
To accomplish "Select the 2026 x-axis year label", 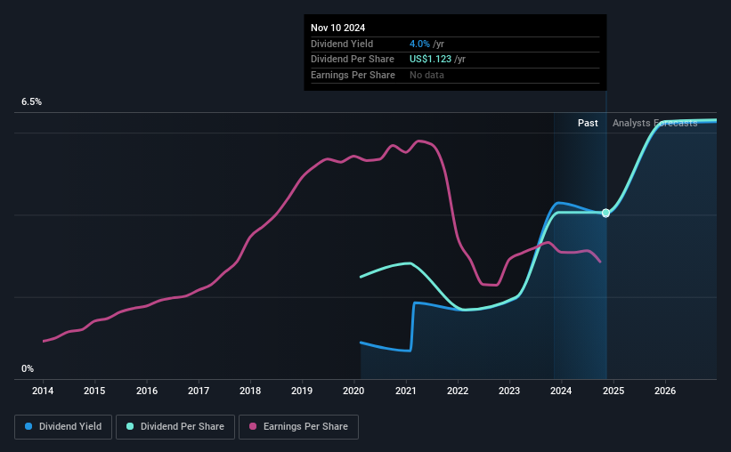I will pyautogui.click(x=665, y=391).
